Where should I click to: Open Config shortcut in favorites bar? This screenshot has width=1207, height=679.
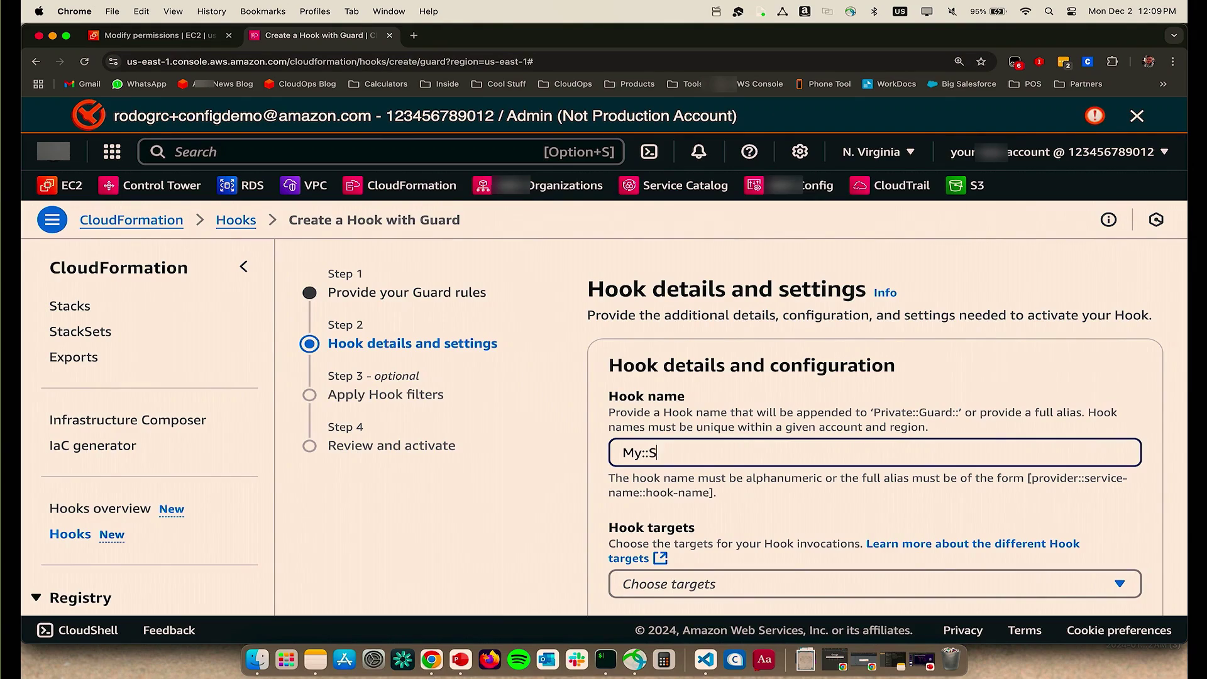789,185
